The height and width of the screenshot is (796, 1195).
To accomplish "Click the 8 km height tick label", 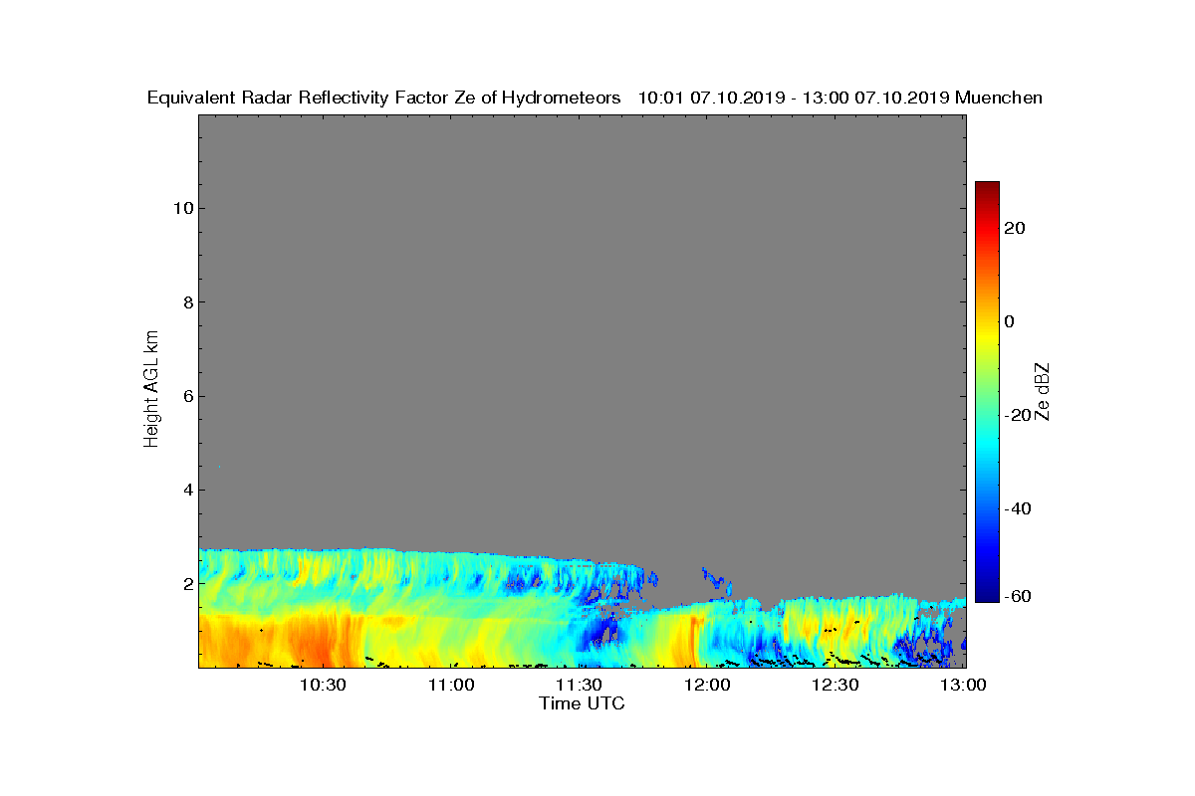I will tap(186, 302).
